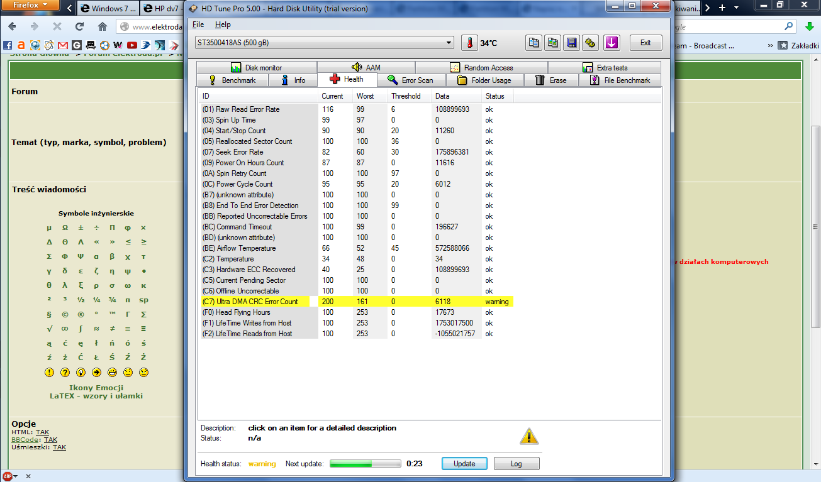Sort the table by ID column header
This screenshot has height=482, width=821.
pos(258,96)
